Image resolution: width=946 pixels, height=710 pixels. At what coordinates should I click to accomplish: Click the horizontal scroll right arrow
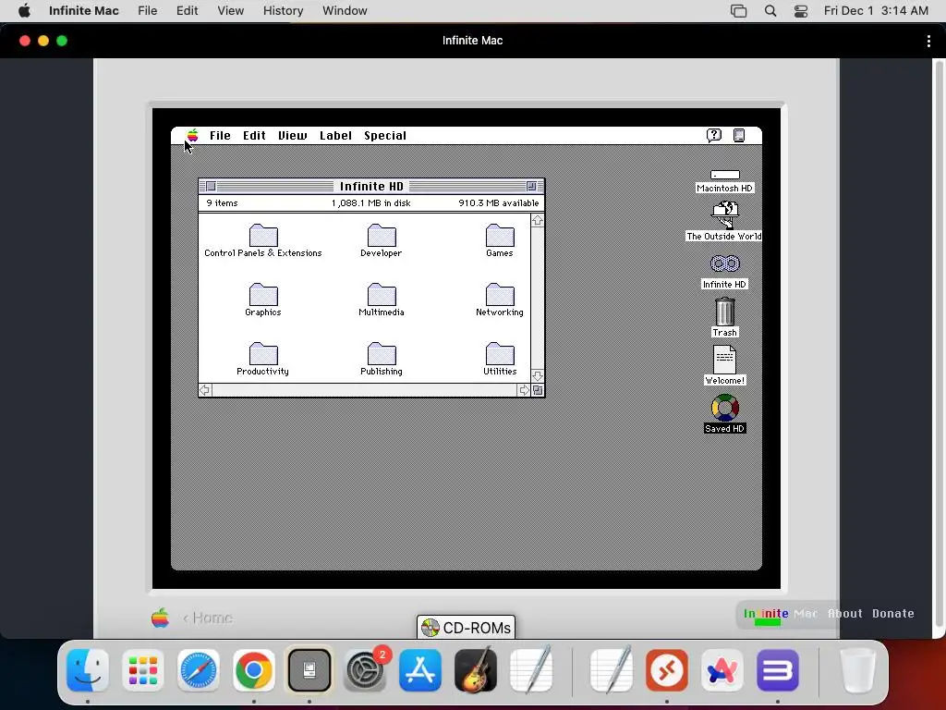pos(524,391)
